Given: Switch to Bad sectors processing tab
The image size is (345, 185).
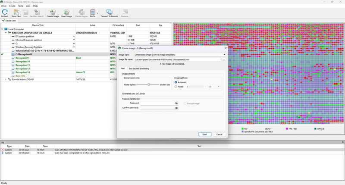Looking at the screenshot, I should pyautogui.click(x=139, y=69).
